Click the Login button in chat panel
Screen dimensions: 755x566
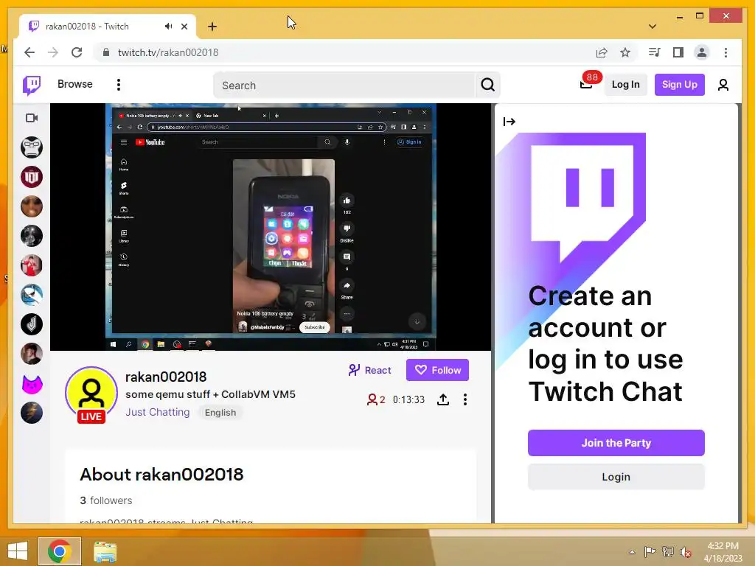(616, 477)
